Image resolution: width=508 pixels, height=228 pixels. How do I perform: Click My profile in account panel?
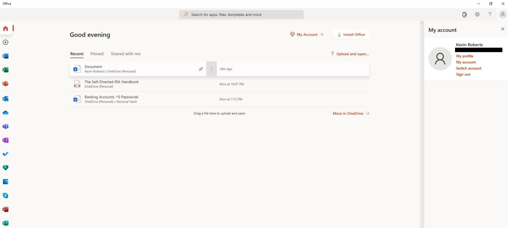(x=464, y=56)
